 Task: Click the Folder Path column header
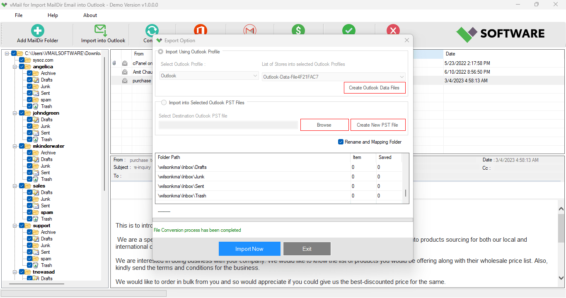253,157
